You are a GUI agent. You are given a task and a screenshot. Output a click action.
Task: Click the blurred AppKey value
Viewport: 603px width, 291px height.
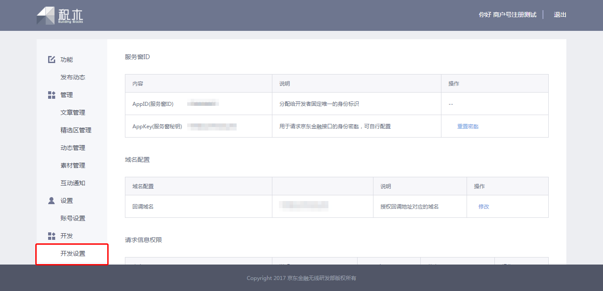point(212,127)
